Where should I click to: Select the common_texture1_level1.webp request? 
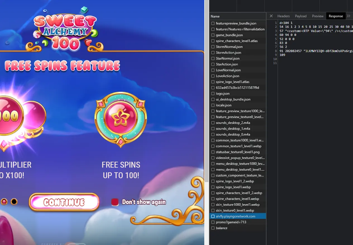click(237, 146)
